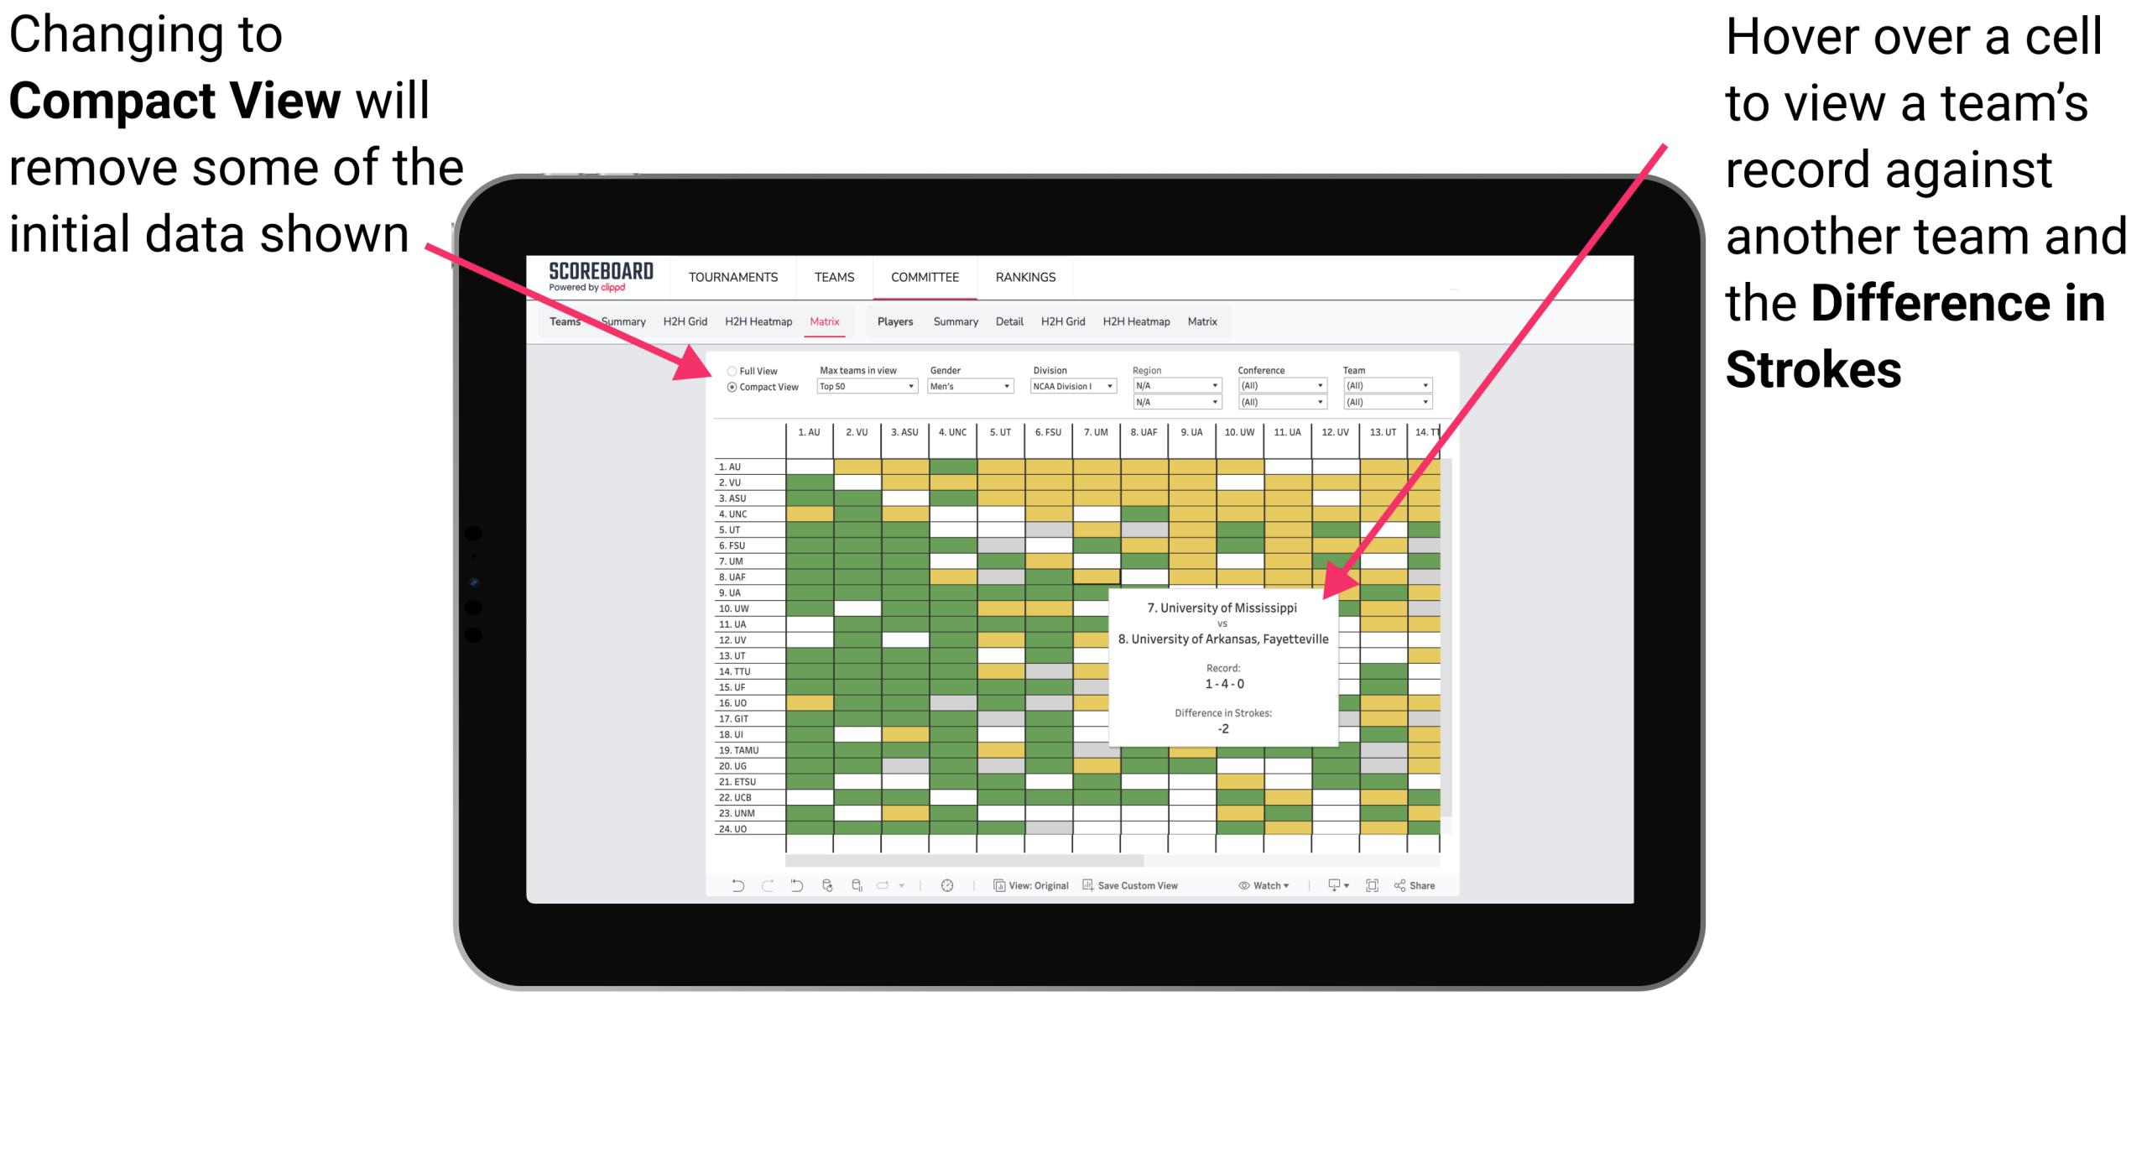Select Full View radio button

pyautogui.click(x=730, y=371)
